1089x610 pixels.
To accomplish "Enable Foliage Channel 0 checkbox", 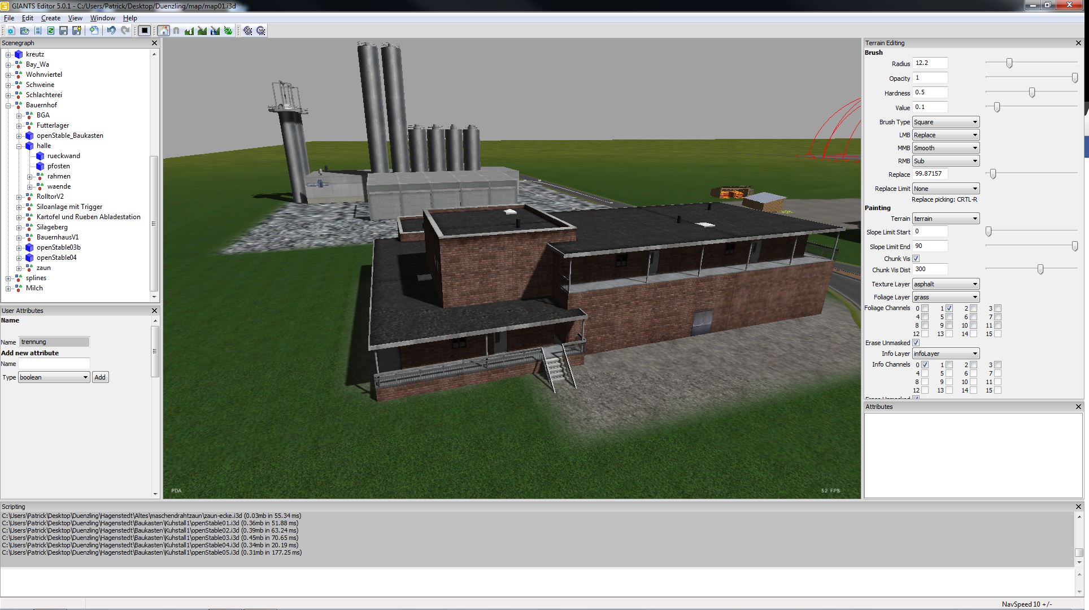I will (x=925, y=308).
